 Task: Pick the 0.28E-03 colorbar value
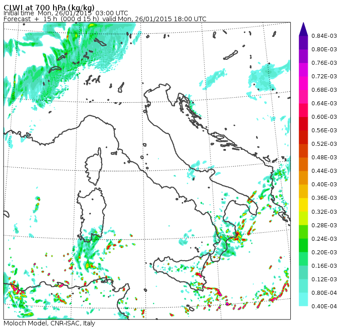pos(324,225)
